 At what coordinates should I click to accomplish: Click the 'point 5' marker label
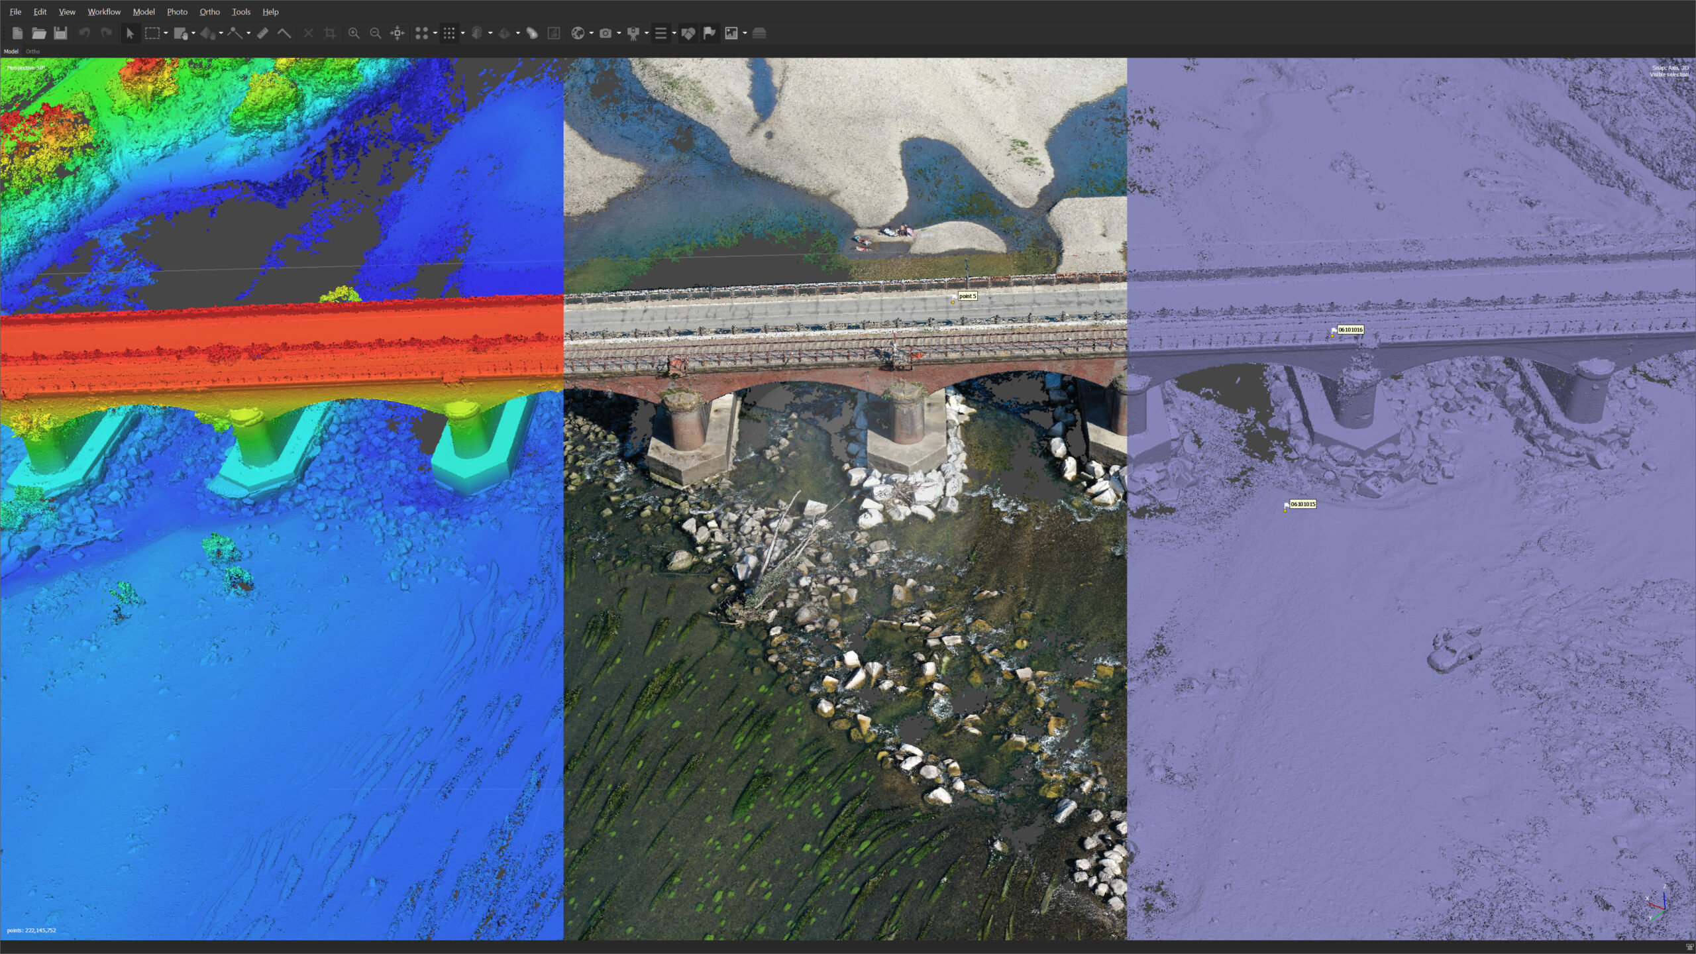[x=967, y=296]
